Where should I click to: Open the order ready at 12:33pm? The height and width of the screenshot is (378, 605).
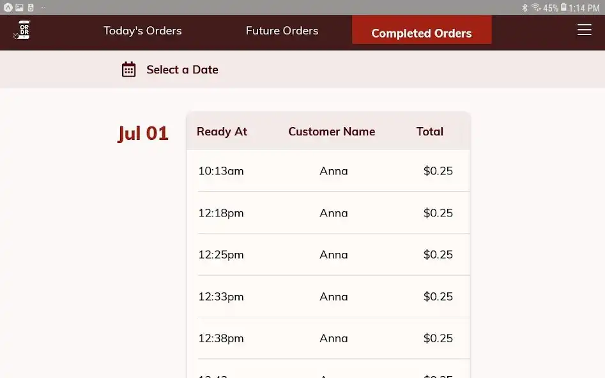pos(332,296)
